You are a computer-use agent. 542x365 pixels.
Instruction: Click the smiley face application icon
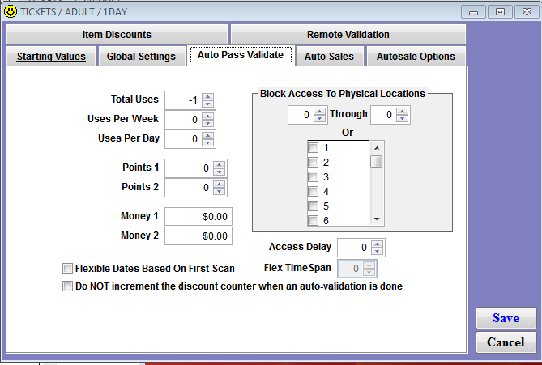point(11,11)
